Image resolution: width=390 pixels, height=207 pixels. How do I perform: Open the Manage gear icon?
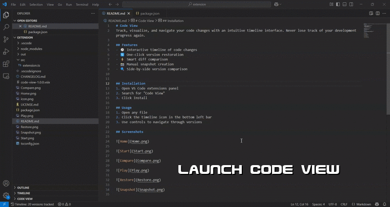6,195
